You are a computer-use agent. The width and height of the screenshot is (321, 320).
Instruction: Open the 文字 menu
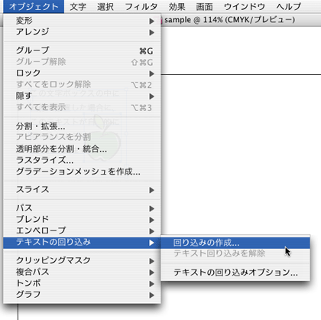pyautogui.click(x=78, y=6)
